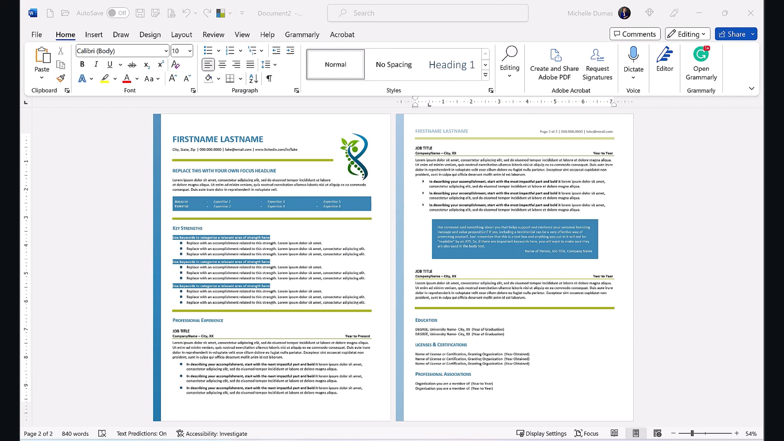This screenshot has height=441, width=784.
Task: Open the font name dropdown
Action: pyautogui.click(x=166, y=51)
